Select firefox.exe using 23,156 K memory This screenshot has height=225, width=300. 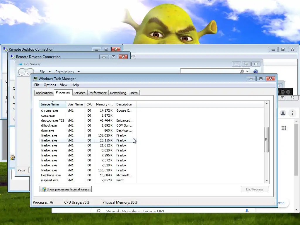click(x=88, y=140)
